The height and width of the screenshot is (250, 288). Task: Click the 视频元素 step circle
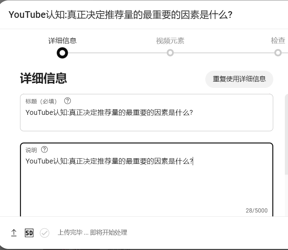[x=170, y=53]
